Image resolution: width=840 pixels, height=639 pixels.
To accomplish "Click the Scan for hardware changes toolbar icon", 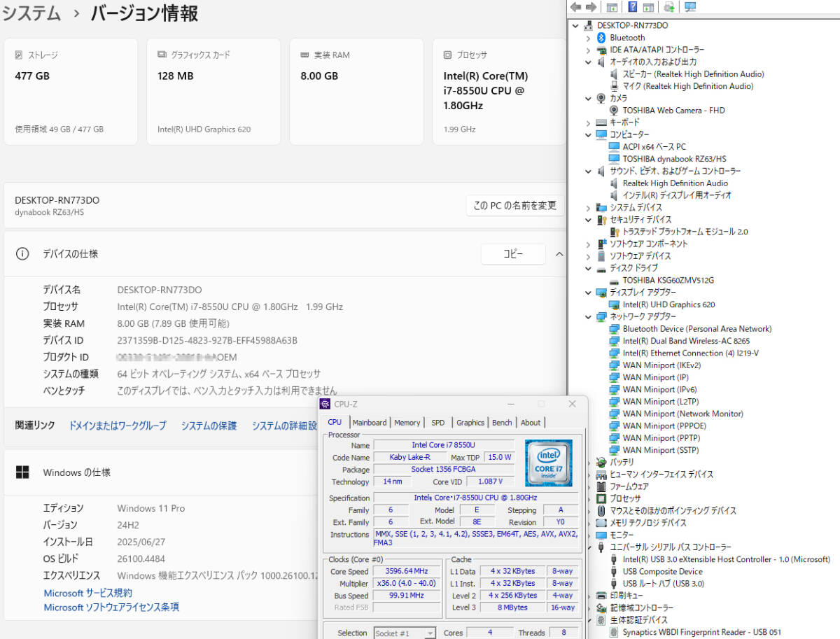I will (689, 7).
